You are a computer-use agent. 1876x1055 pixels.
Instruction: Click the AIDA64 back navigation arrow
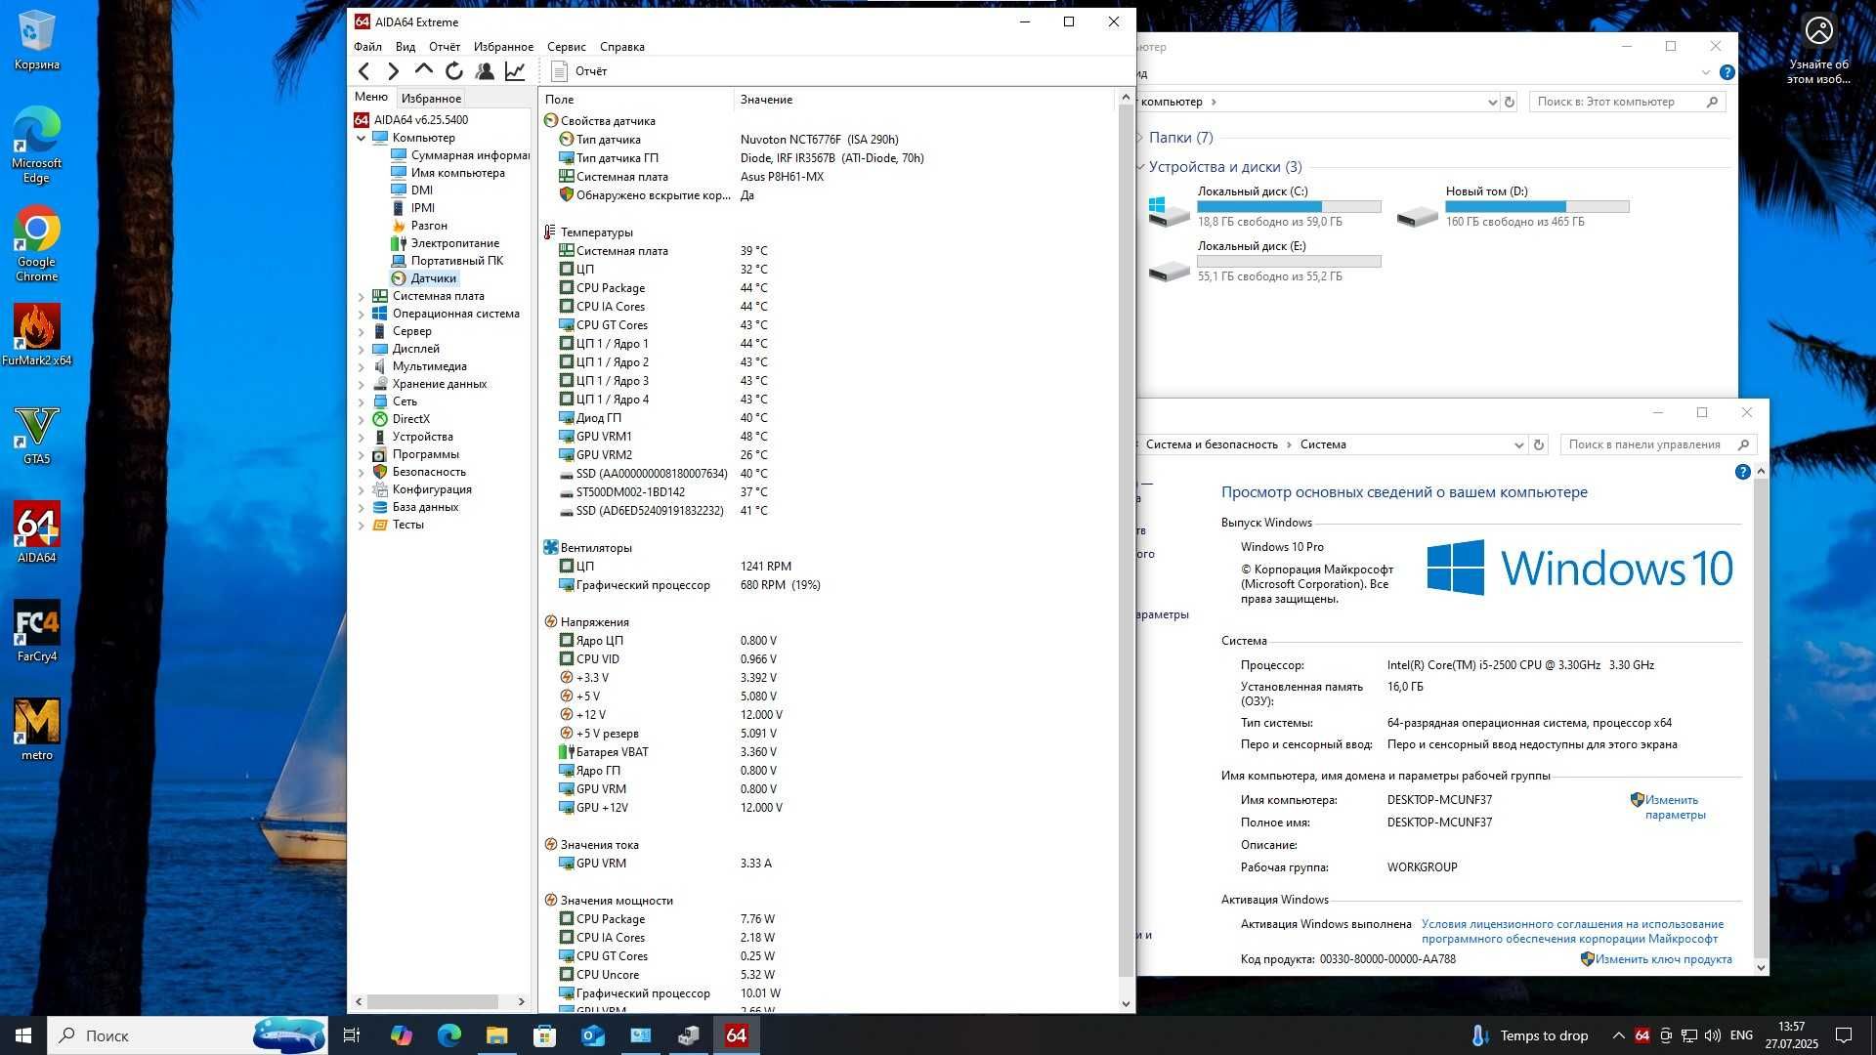(364, 71)
